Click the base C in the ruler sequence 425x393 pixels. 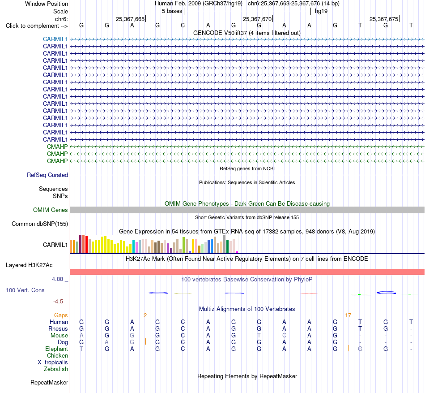pos(183,25)
